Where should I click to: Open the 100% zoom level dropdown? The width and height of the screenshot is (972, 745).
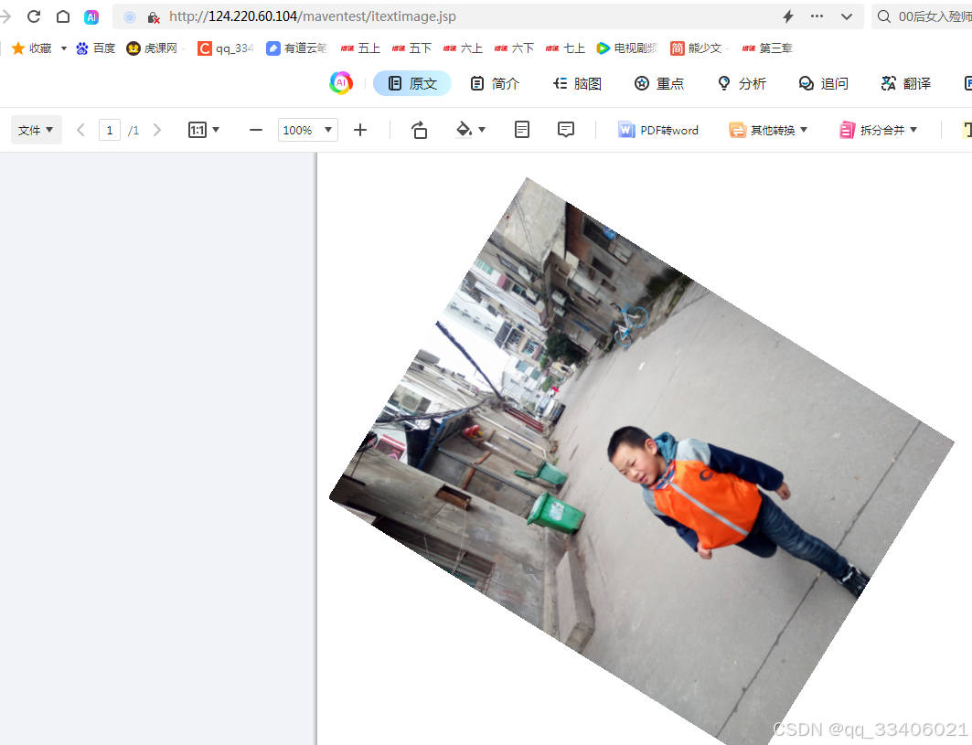[x=308, y=130]
